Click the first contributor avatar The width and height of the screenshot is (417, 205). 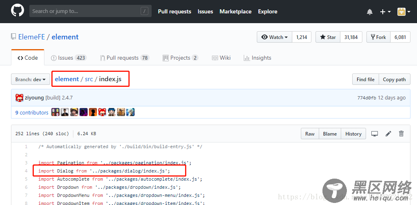pos(55,112)
